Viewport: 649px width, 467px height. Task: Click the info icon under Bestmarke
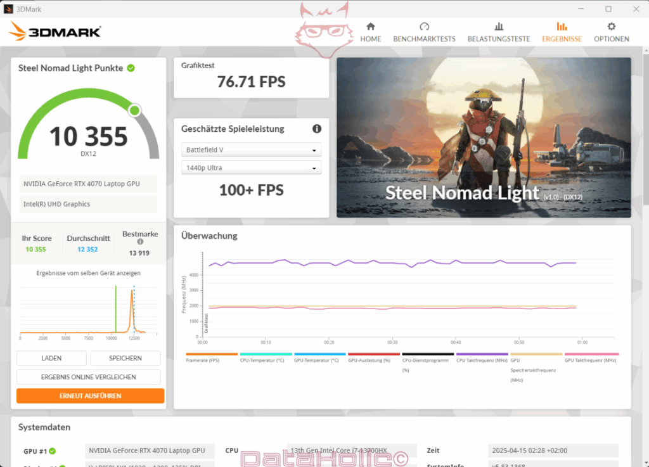point(140,242)
